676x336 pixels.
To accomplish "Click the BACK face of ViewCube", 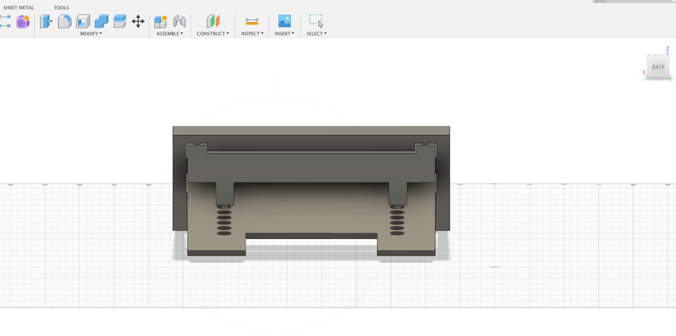I will tap(658, 67).
